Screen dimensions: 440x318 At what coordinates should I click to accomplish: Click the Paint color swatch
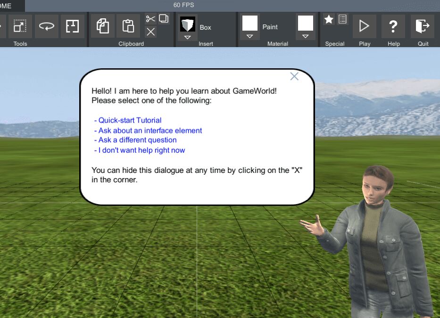(250, 23)
